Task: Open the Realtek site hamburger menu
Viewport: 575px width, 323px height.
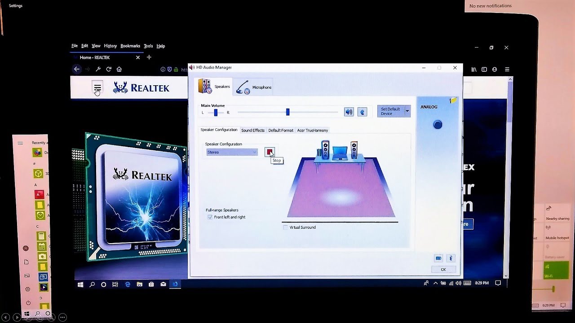Action: click(x=97, y=87)
